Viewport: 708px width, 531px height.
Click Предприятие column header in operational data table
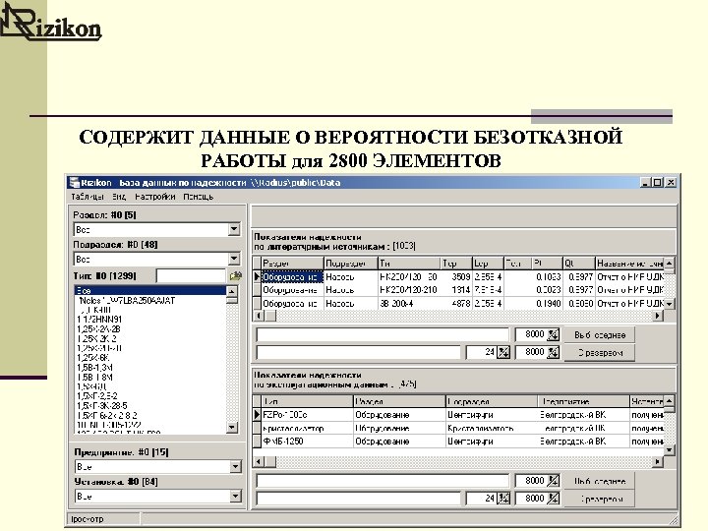coord(583,401)
